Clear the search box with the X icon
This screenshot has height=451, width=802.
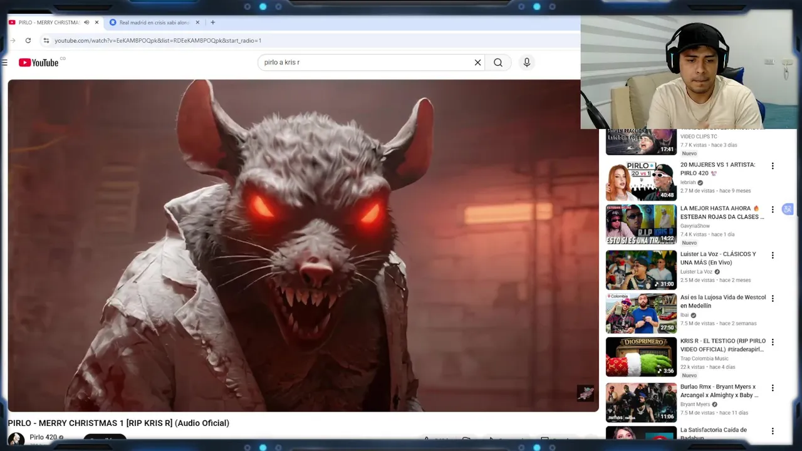[477, 63]
